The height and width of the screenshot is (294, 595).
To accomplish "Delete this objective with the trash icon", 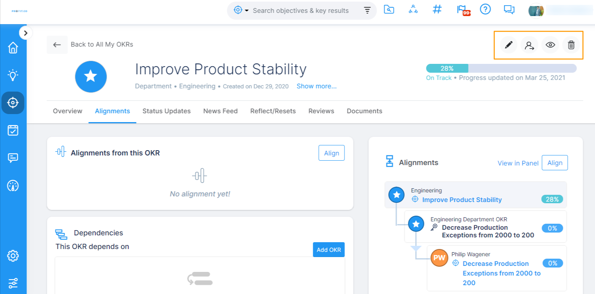I will (x=571, y=45).
